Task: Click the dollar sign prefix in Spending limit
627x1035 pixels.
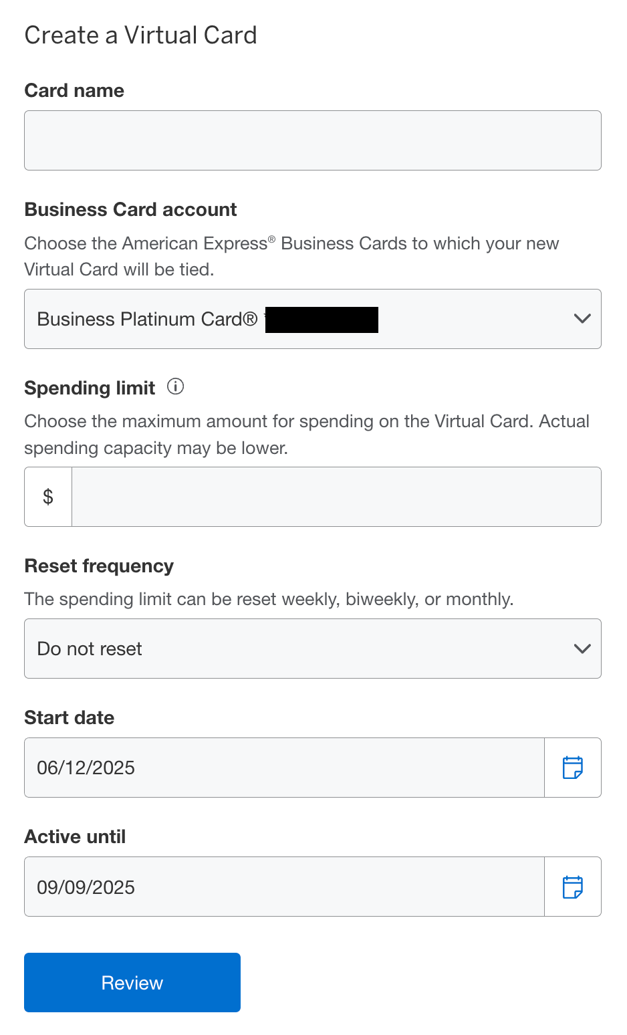Action: (x=48, y=497)
